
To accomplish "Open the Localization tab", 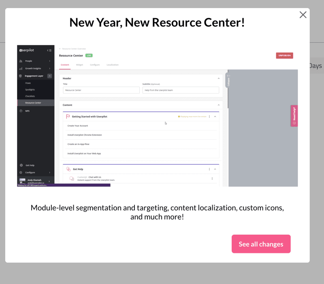I will pyautogui.click(x=112, y=64).
